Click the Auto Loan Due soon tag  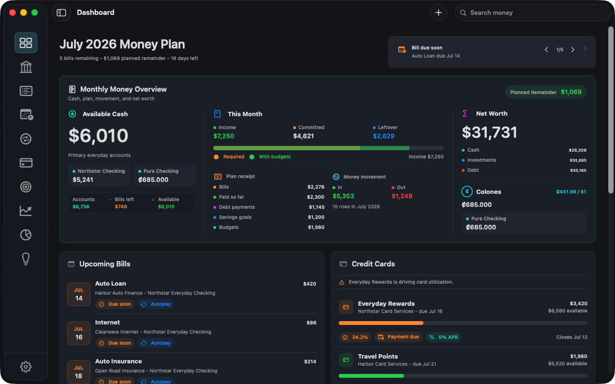115,304
